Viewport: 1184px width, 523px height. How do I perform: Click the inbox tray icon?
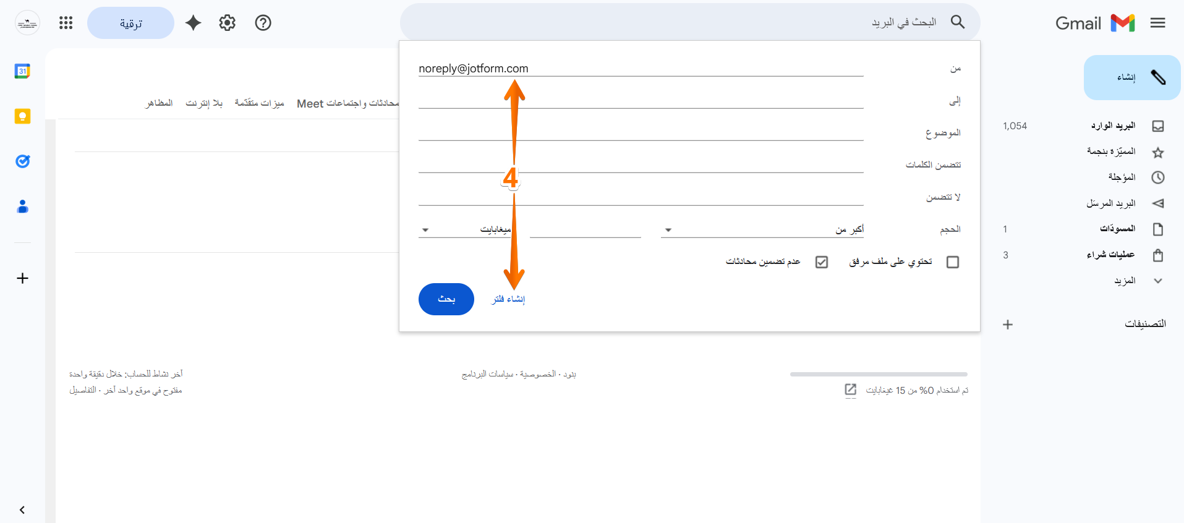(1158, 126)
